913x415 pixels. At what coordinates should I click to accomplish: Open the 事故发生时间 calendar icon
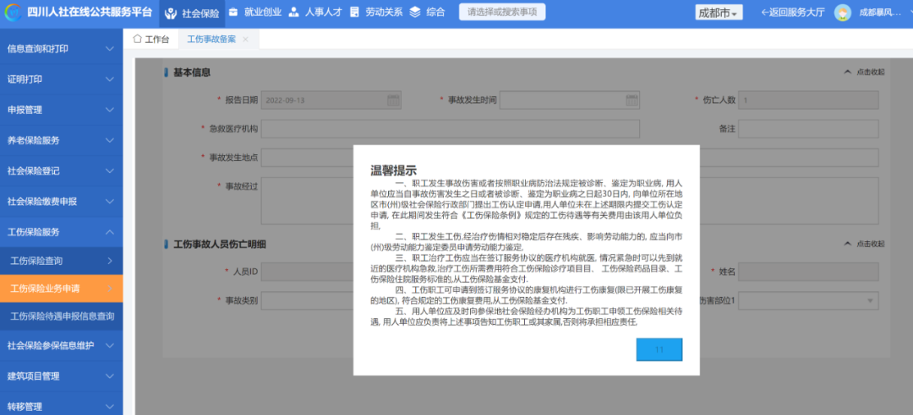tap(631, 100)
